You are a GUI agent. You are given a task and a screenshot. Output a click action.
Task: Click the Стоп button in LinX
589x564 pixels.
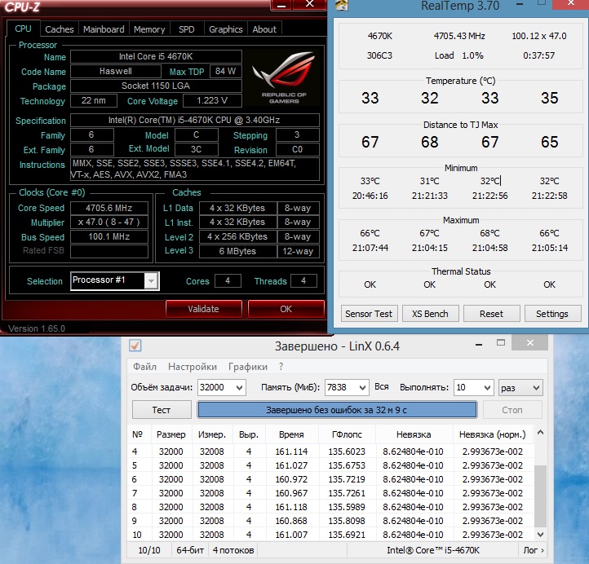[512, 410]
